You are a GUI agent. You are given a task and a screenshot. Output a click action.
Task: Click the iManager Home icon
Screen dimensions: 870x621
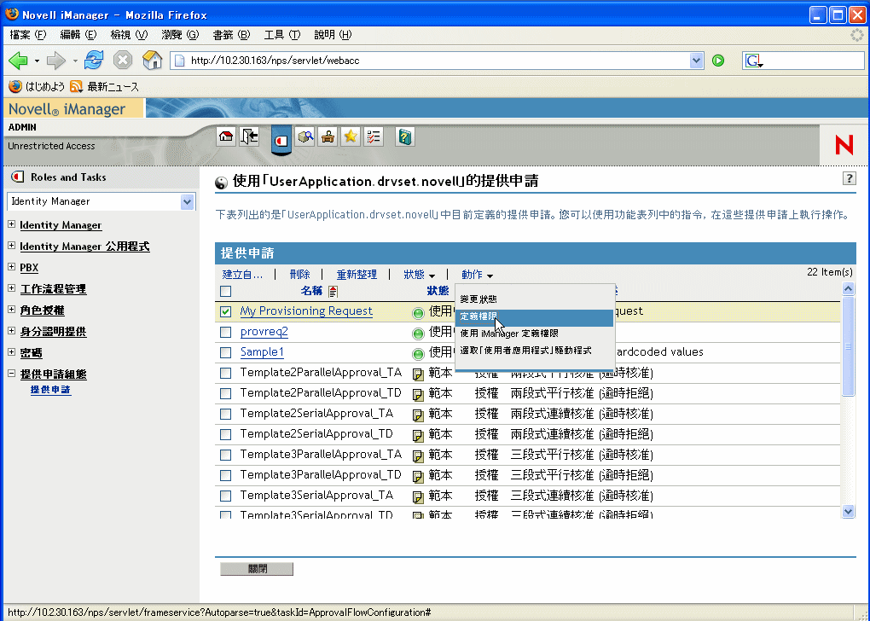click(226, 136)
